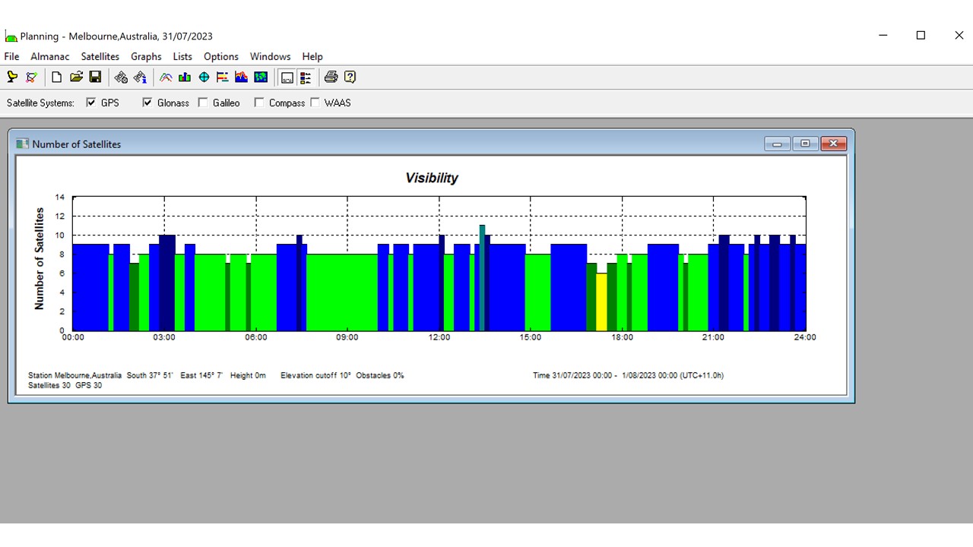Enable the Compass satellite system
The image size is (973, 547).
point(258,102)
